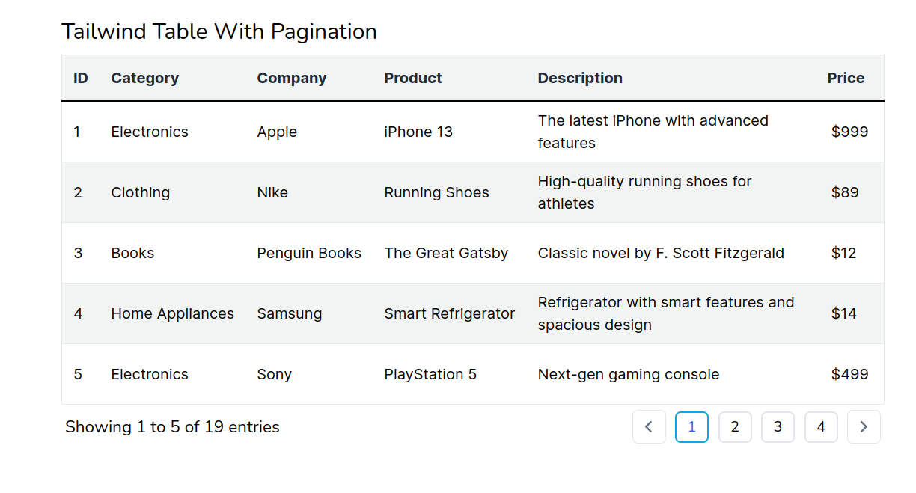Click the Smart Refrigerator product cell
Screen dimensions: 916x493
(449, 314)
